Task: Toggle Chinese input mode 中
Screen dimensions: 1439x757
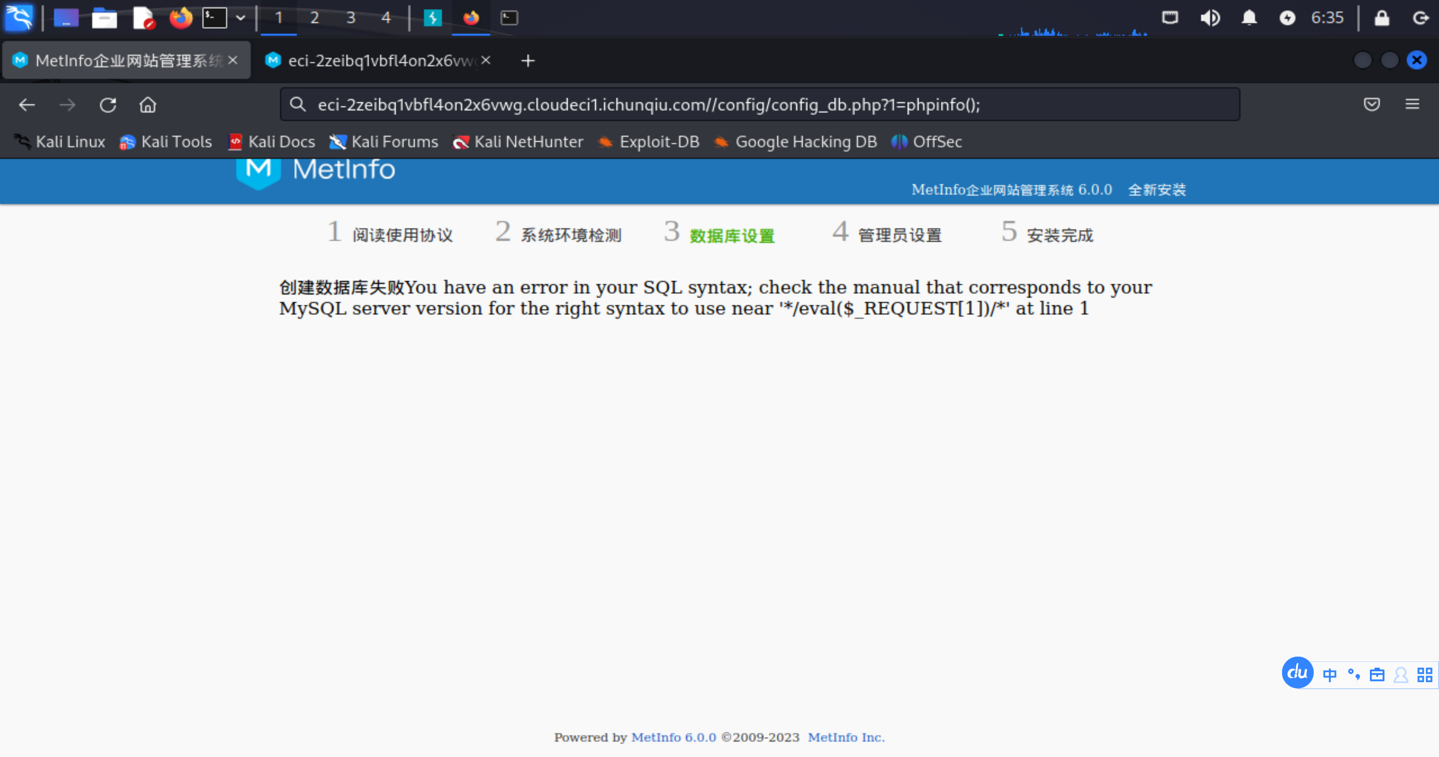Action: coord(1330,675)
